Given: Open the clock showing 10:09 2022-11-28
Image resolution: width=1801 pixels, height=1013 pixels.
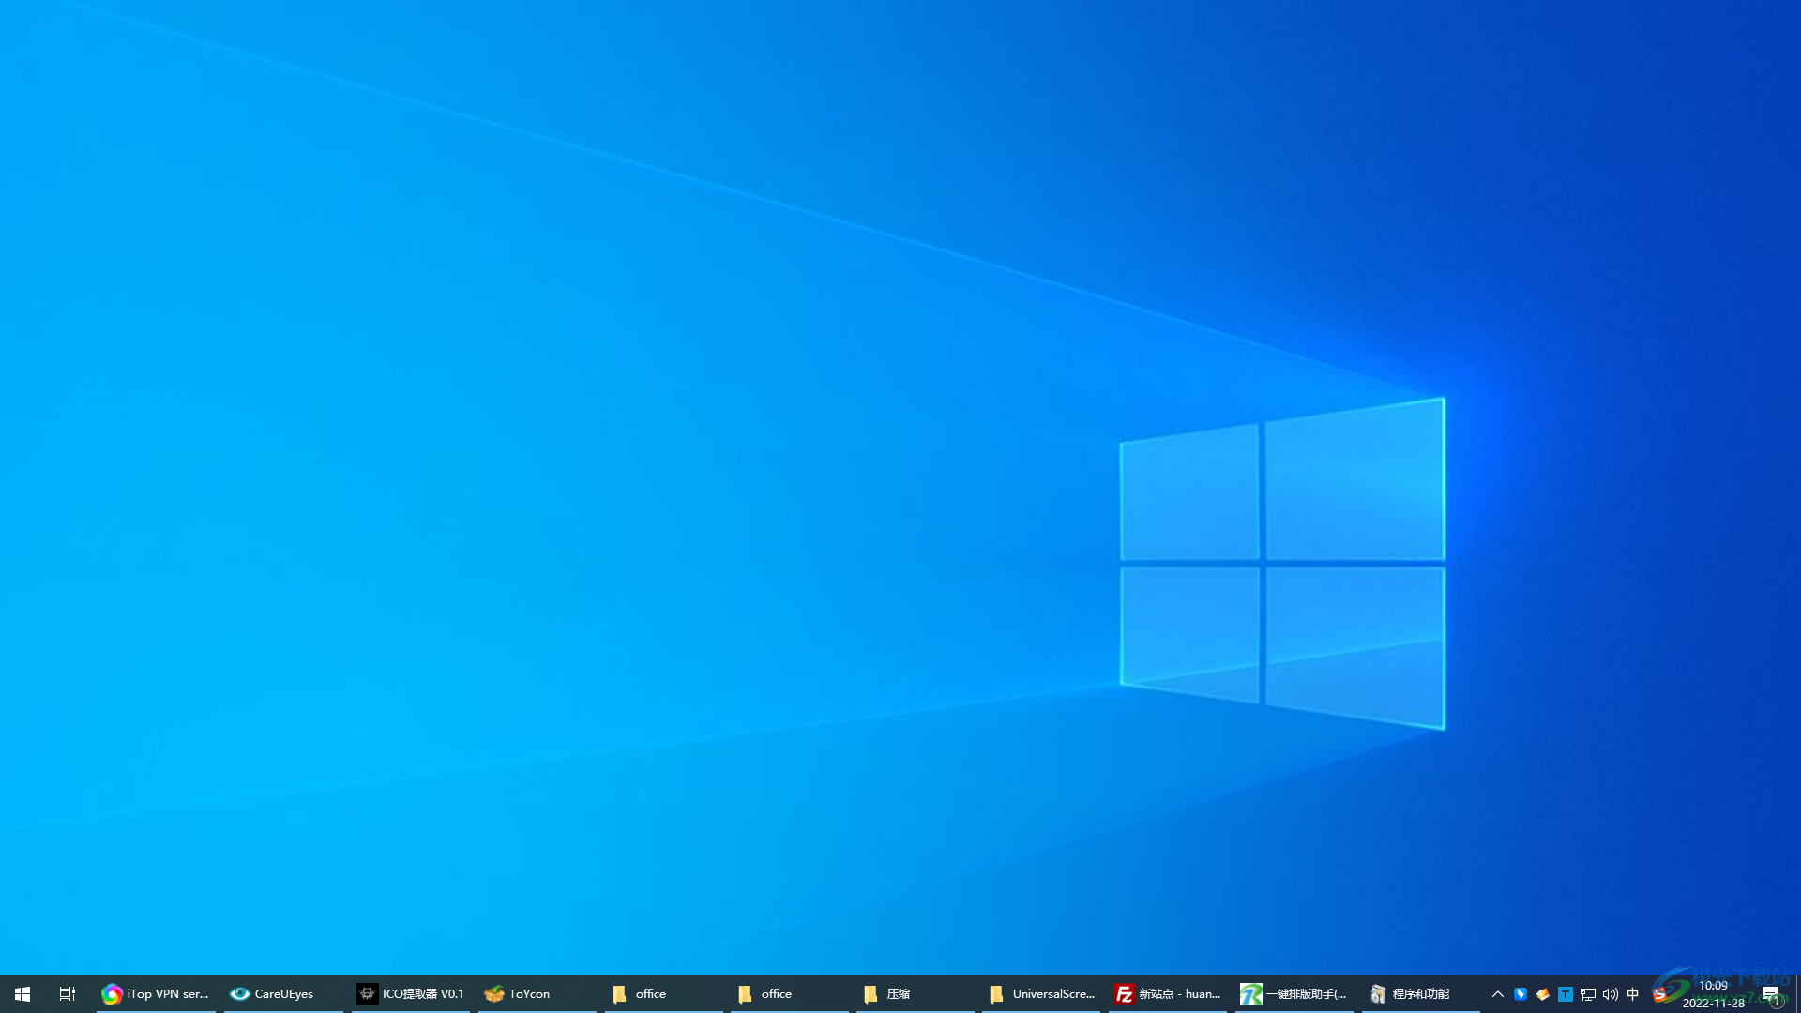Looking at the screenshot, I should coord(1714,994).
